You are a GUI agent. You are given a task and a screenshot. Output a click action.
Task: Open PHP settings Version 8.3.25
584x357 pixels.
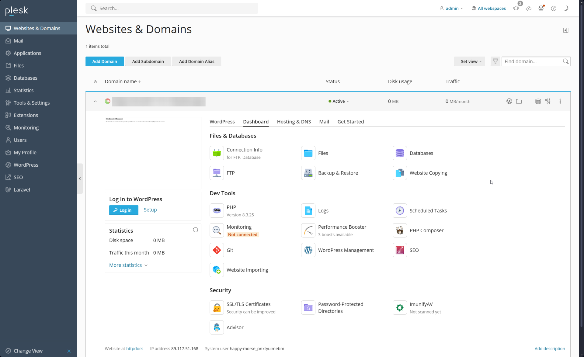coord(232,210)
